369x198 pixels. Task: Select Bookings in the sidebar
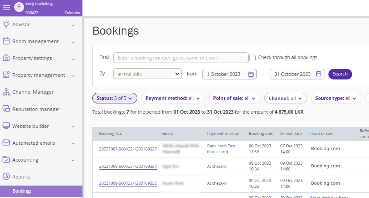coord(22,191)
